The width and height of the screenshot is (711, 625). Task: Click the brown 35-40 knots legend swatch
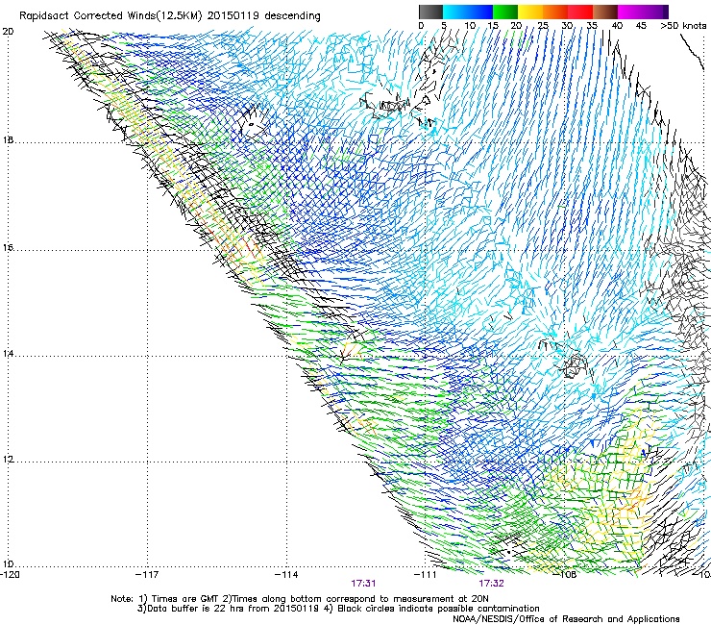click(605, 12)
